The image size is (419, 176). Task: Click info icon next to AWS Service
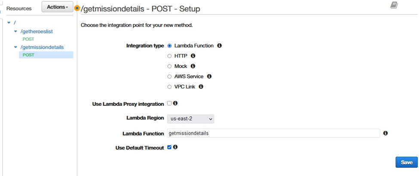209,76
